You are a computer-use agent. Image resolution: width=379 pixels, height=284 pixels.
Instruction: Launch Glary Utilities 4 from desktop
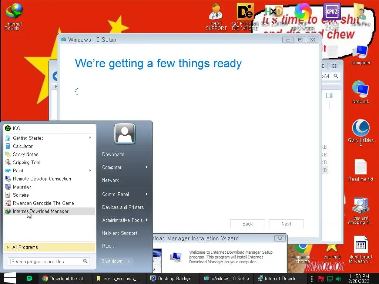pyautogui.click(x=360, y=133)
